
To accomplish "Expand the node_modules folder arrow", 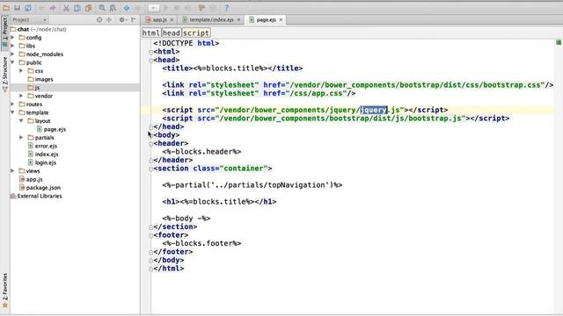I will (12, 54).
